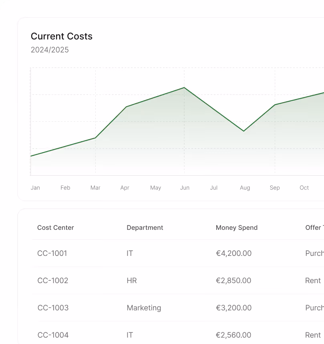
Task: Click the May axis label
Action: pos(155,188)
